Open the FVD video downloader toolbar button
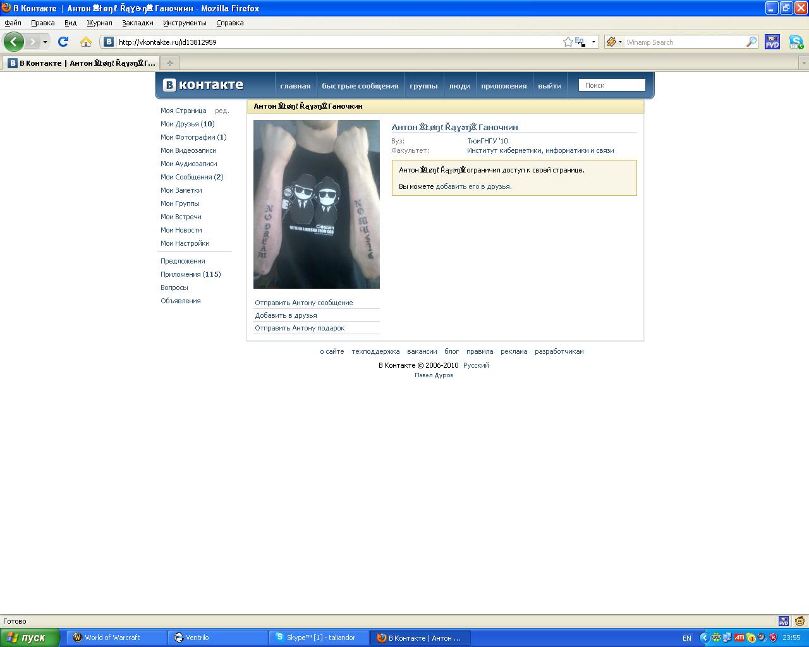 tap(772, 42)
